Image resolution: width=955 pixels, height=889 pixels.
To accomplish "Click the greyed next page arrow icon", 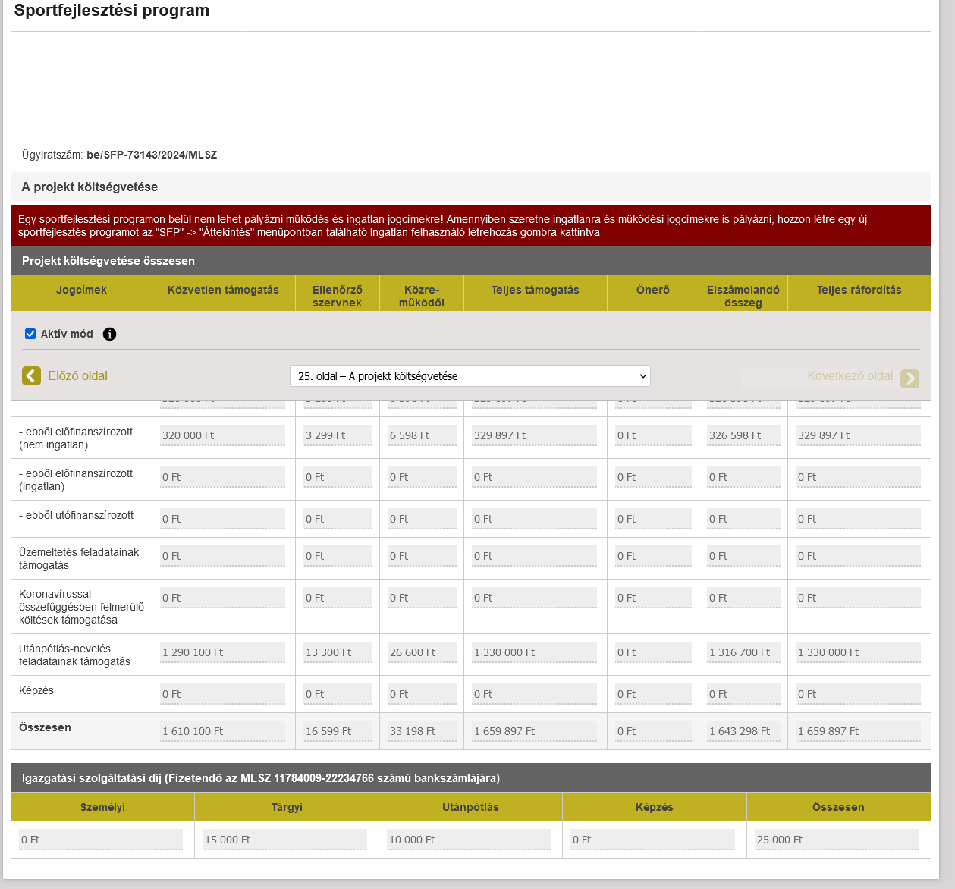I will [909, 379].
